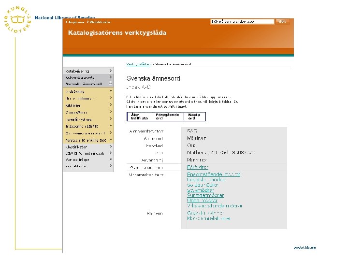Open Vanliga frågor menu item
This screenshot has width=348, height=261.
click(77, 159)
